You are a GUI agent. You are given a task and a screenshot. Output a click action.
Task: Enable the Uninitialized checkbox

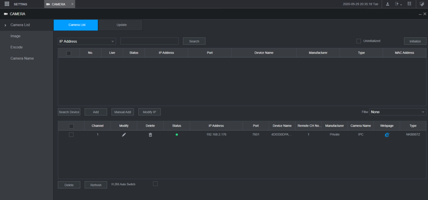coord(359,41)
